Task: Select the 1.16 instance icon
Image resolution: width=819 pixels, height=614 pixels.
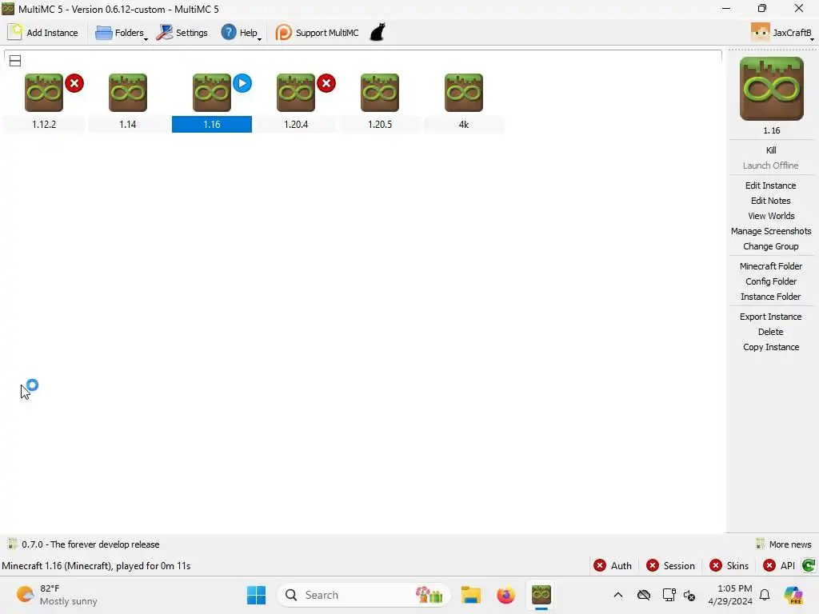Action: coord(211,93)
